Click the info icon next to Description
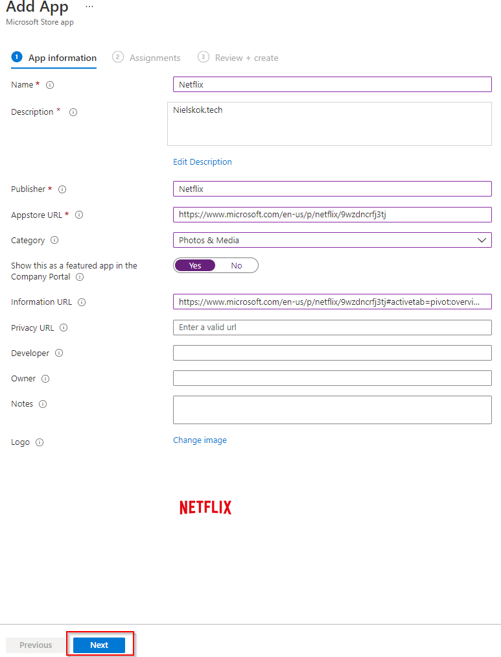The image size is (501, 657). coord(73,112)
